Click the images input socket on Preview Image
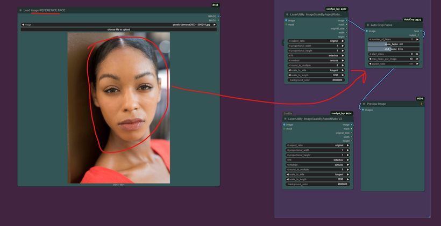Screen dimensions: 441x226 pos(364,110)
